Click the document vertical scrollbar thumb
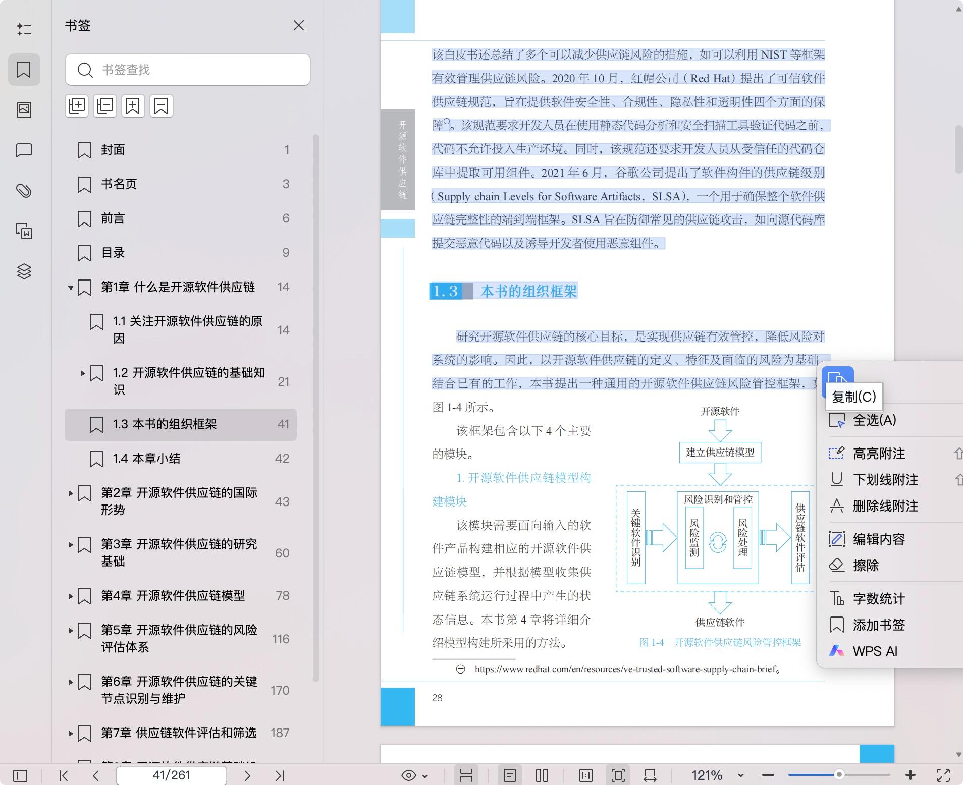The width and height of the screenshot is (963, 785). point(958,149)
